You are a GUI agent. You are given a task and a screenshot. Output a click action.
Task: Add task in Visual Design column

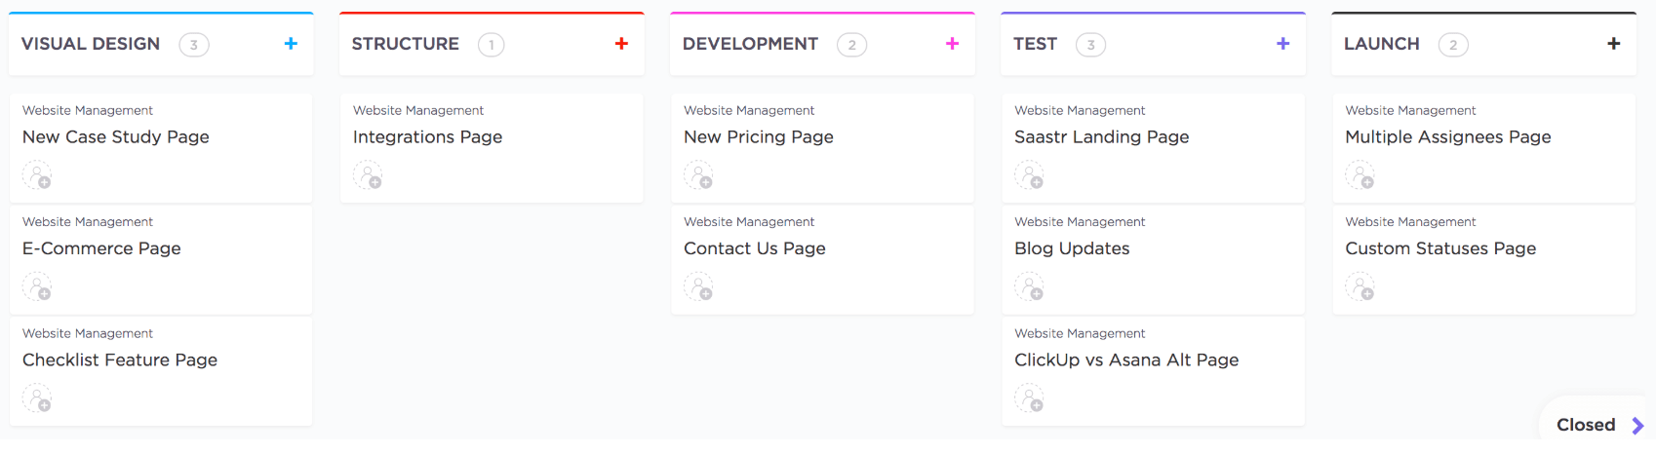pos(291,44)
